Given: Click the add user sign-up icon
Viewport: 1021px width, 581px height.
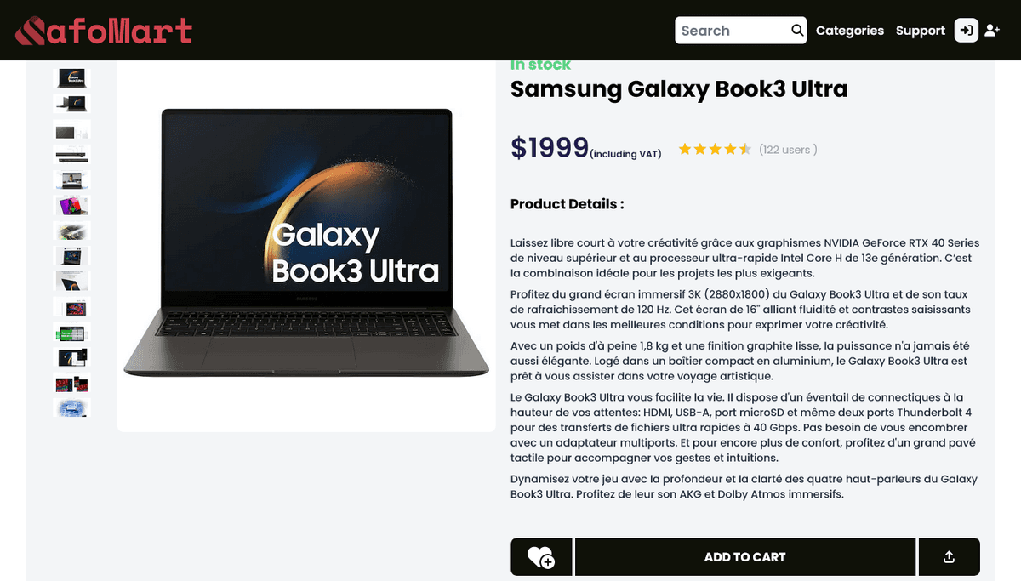Looking at the screenshot, I should 992,31.
